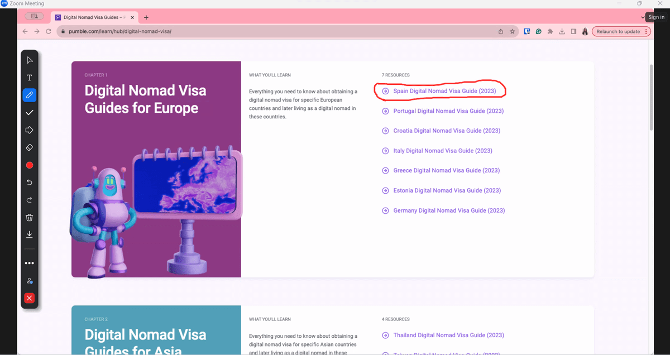Screen dimensions: 670x355
Task: Save annotation with the download icon
Action: tap(30, 235)
